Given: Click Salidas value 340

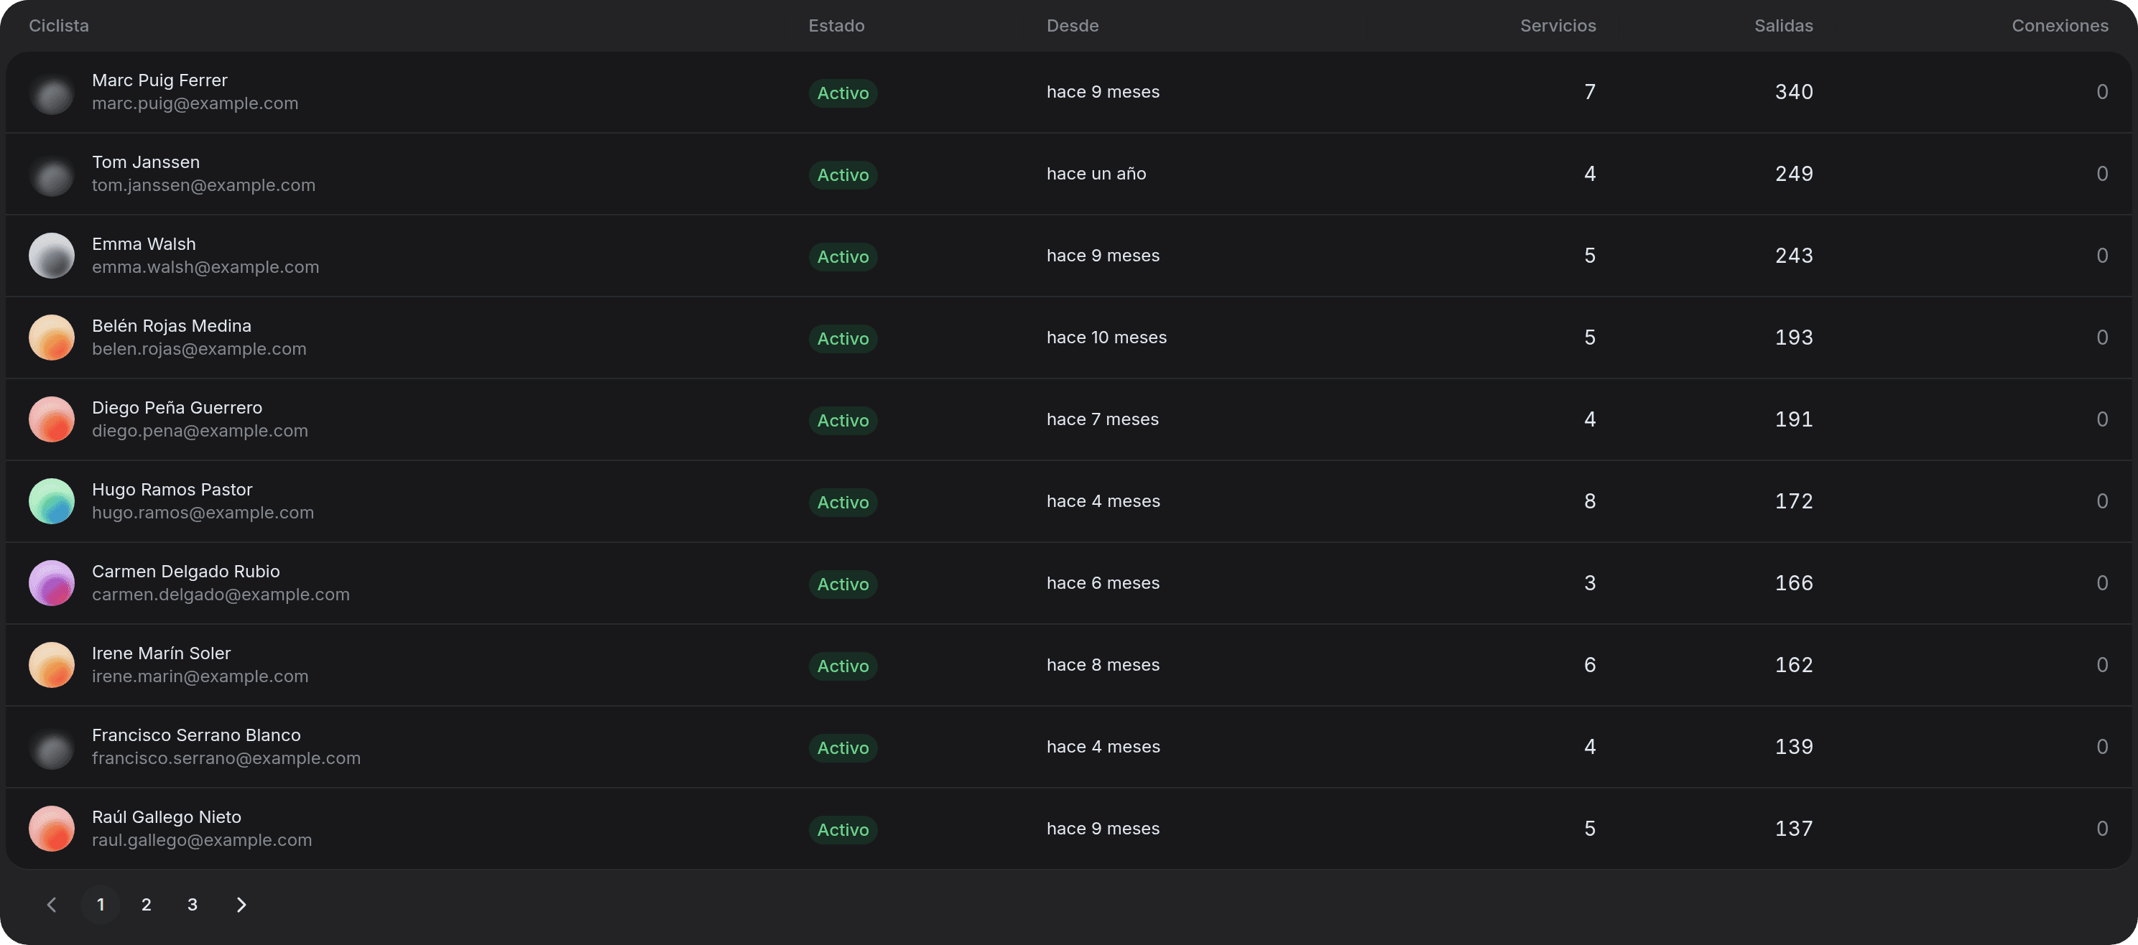Looking at the screenshot, I should (x=1794, y=92).
